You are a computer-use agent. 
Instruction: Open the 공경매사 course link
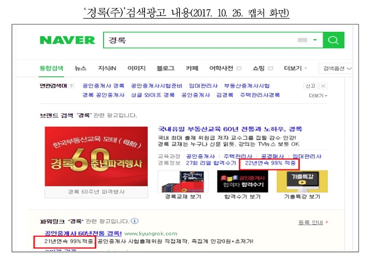pyautogui.click(x=272, y=157)
